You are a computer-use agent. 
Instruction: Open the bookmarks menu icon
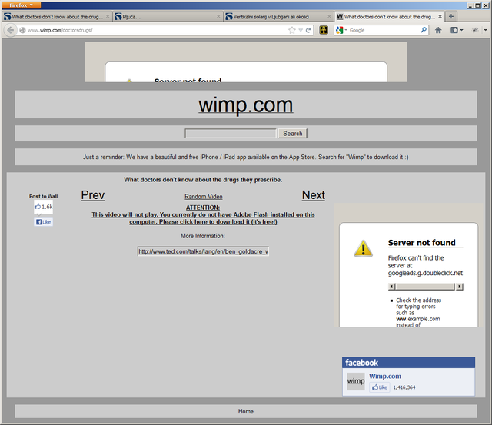tap(457, 30)
